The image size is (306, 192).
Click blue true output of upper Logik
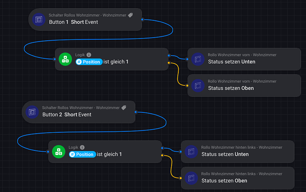click(169, 55)
